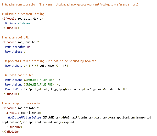Click the 'well-known' text in rewrite pattern
The image size is (157, 136).
tap(47, 66)
